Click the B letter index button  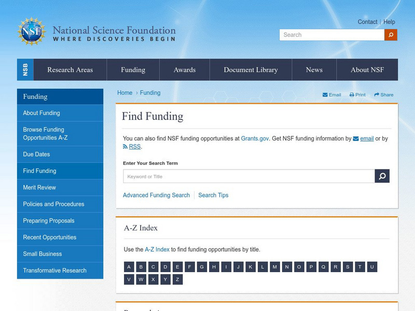click(141, 267)
